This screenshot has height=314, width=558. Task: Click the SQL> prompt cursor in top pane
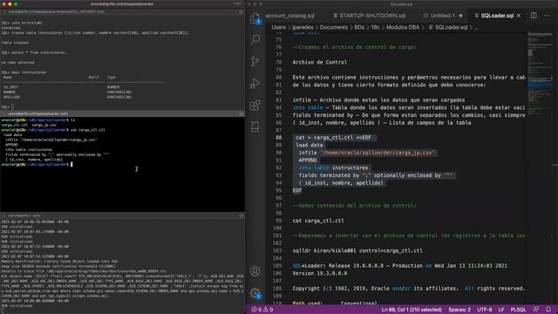(x=12, y=106)
